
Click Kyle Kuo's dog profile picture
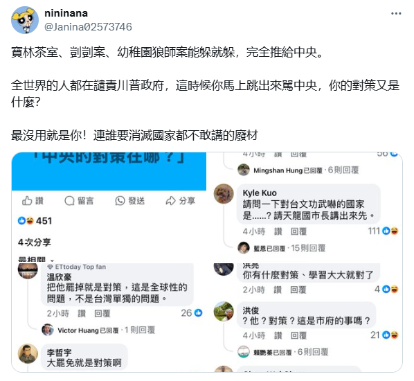[x=224, y=194]
